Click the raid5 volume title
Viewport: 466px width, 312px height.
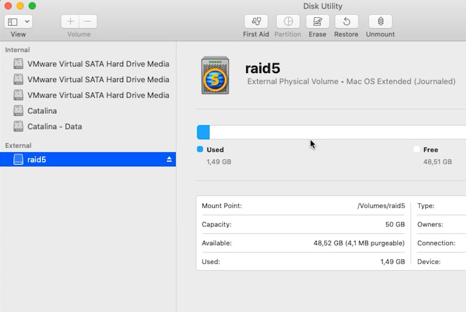pyautogui.click(x=262, y=68)
